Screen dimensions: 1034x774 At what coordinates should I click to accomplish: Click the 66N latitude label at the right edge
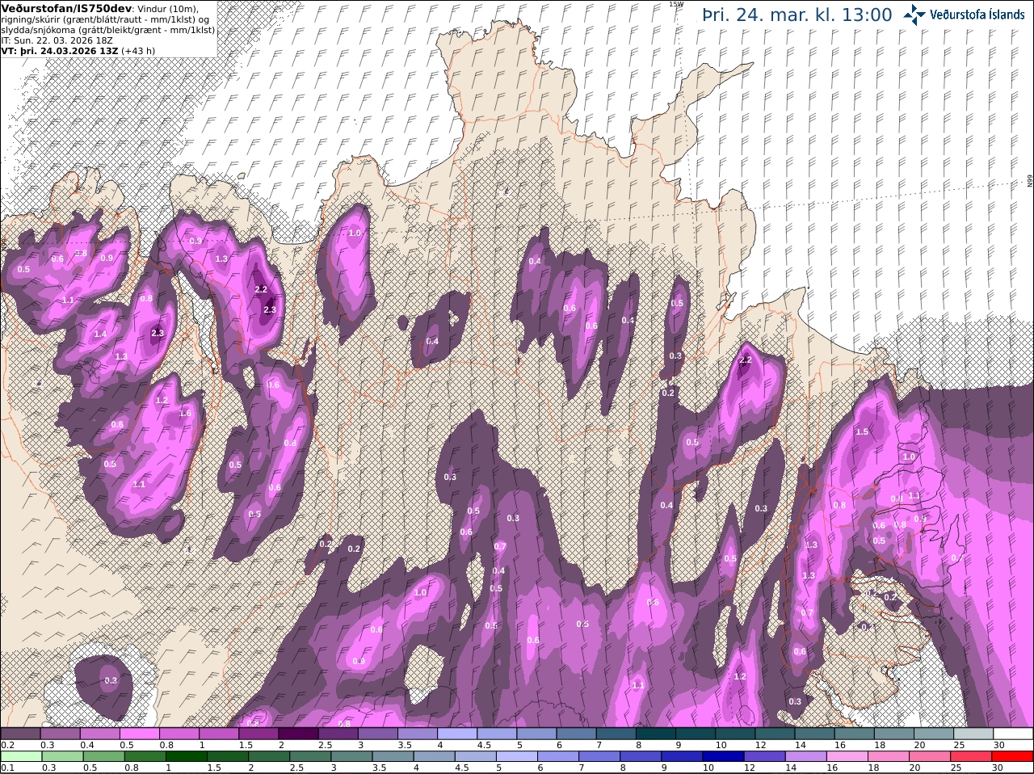click(1030, 182)
